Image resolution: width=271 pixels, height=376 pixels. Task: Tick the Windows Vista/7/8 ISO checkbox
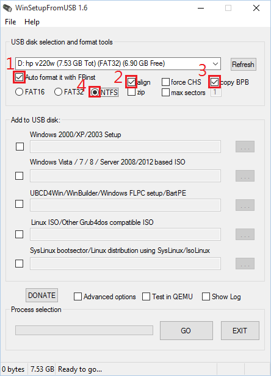(x=19, y=176)
